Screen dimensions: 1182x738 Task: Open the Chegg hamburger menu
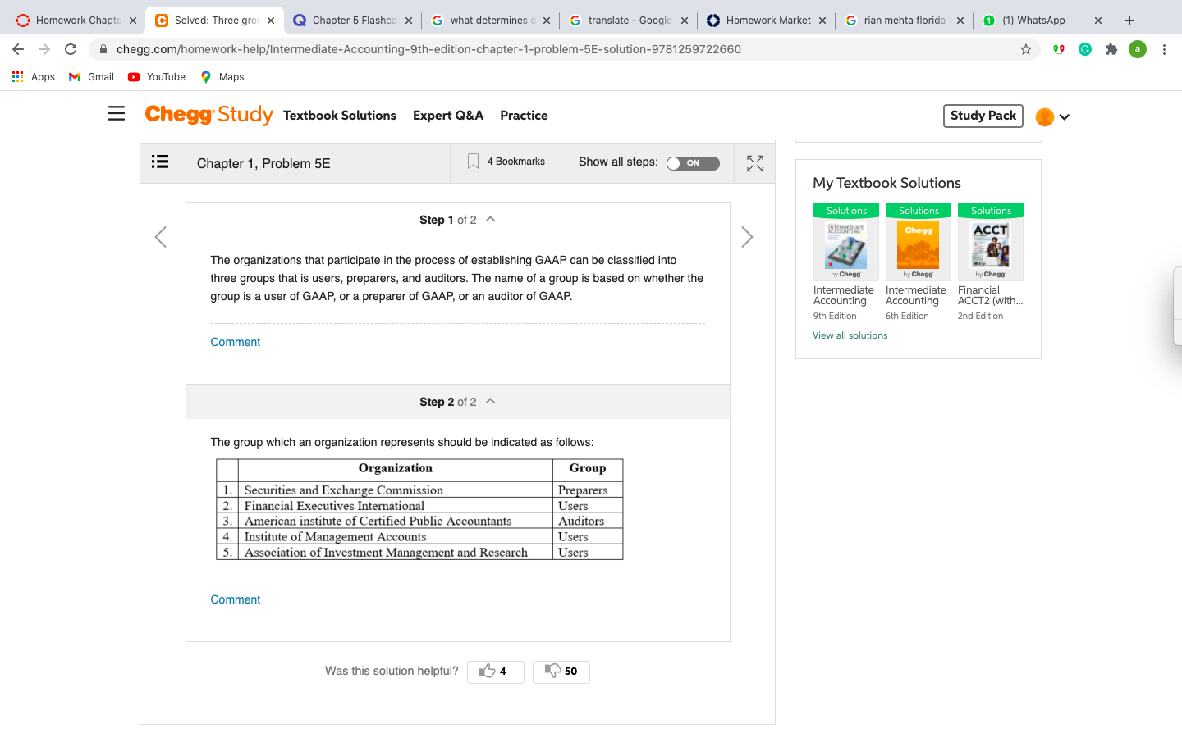117,114
